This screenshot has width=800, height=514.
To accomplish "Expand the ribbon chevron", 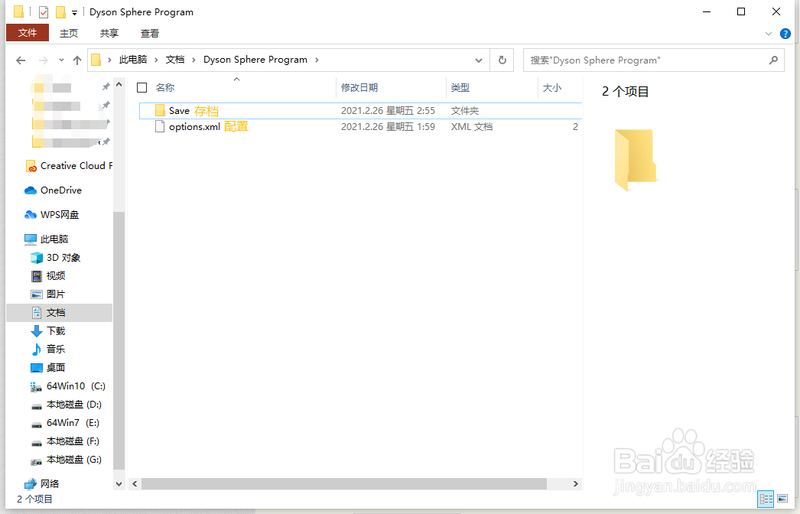I will [x=769, y=34].
